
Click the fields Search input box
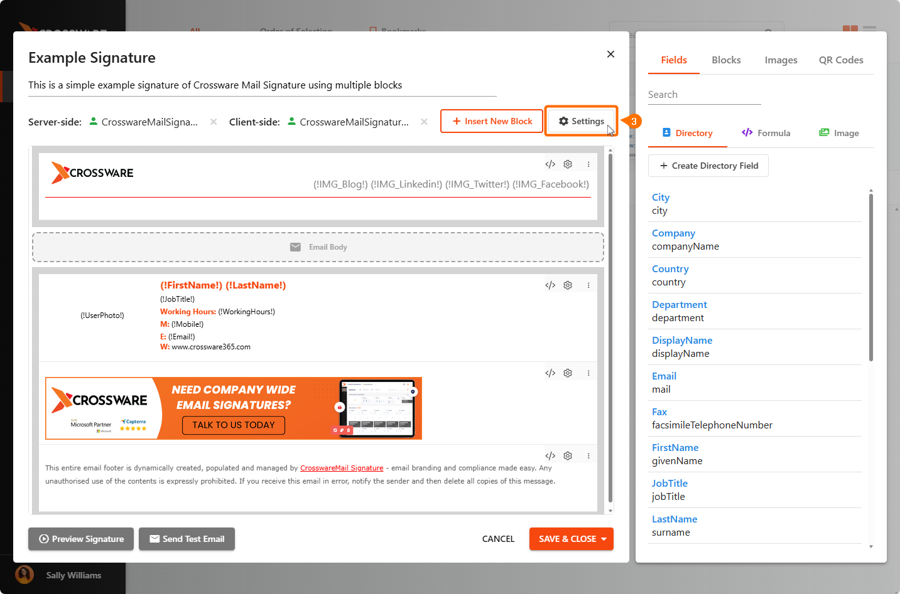(704, 95)
